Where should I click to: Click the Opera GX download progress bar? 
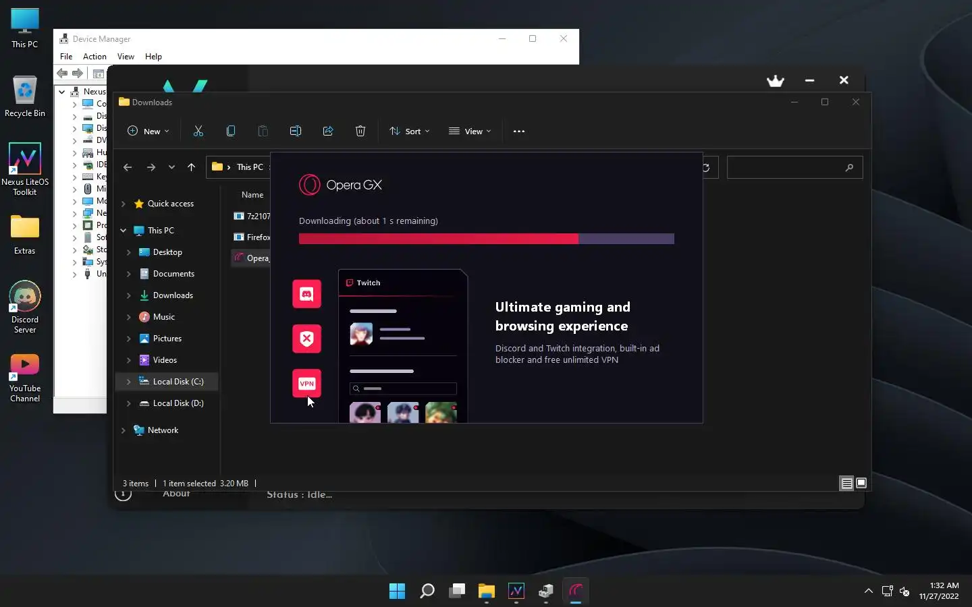tap(487, 239)
